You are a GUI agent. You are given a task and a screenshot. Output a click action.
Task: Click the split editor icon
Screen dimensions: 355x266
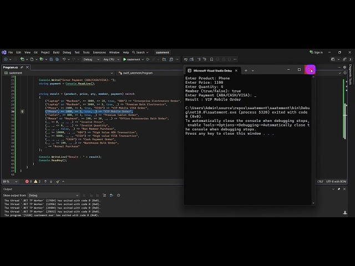[345, 73]
